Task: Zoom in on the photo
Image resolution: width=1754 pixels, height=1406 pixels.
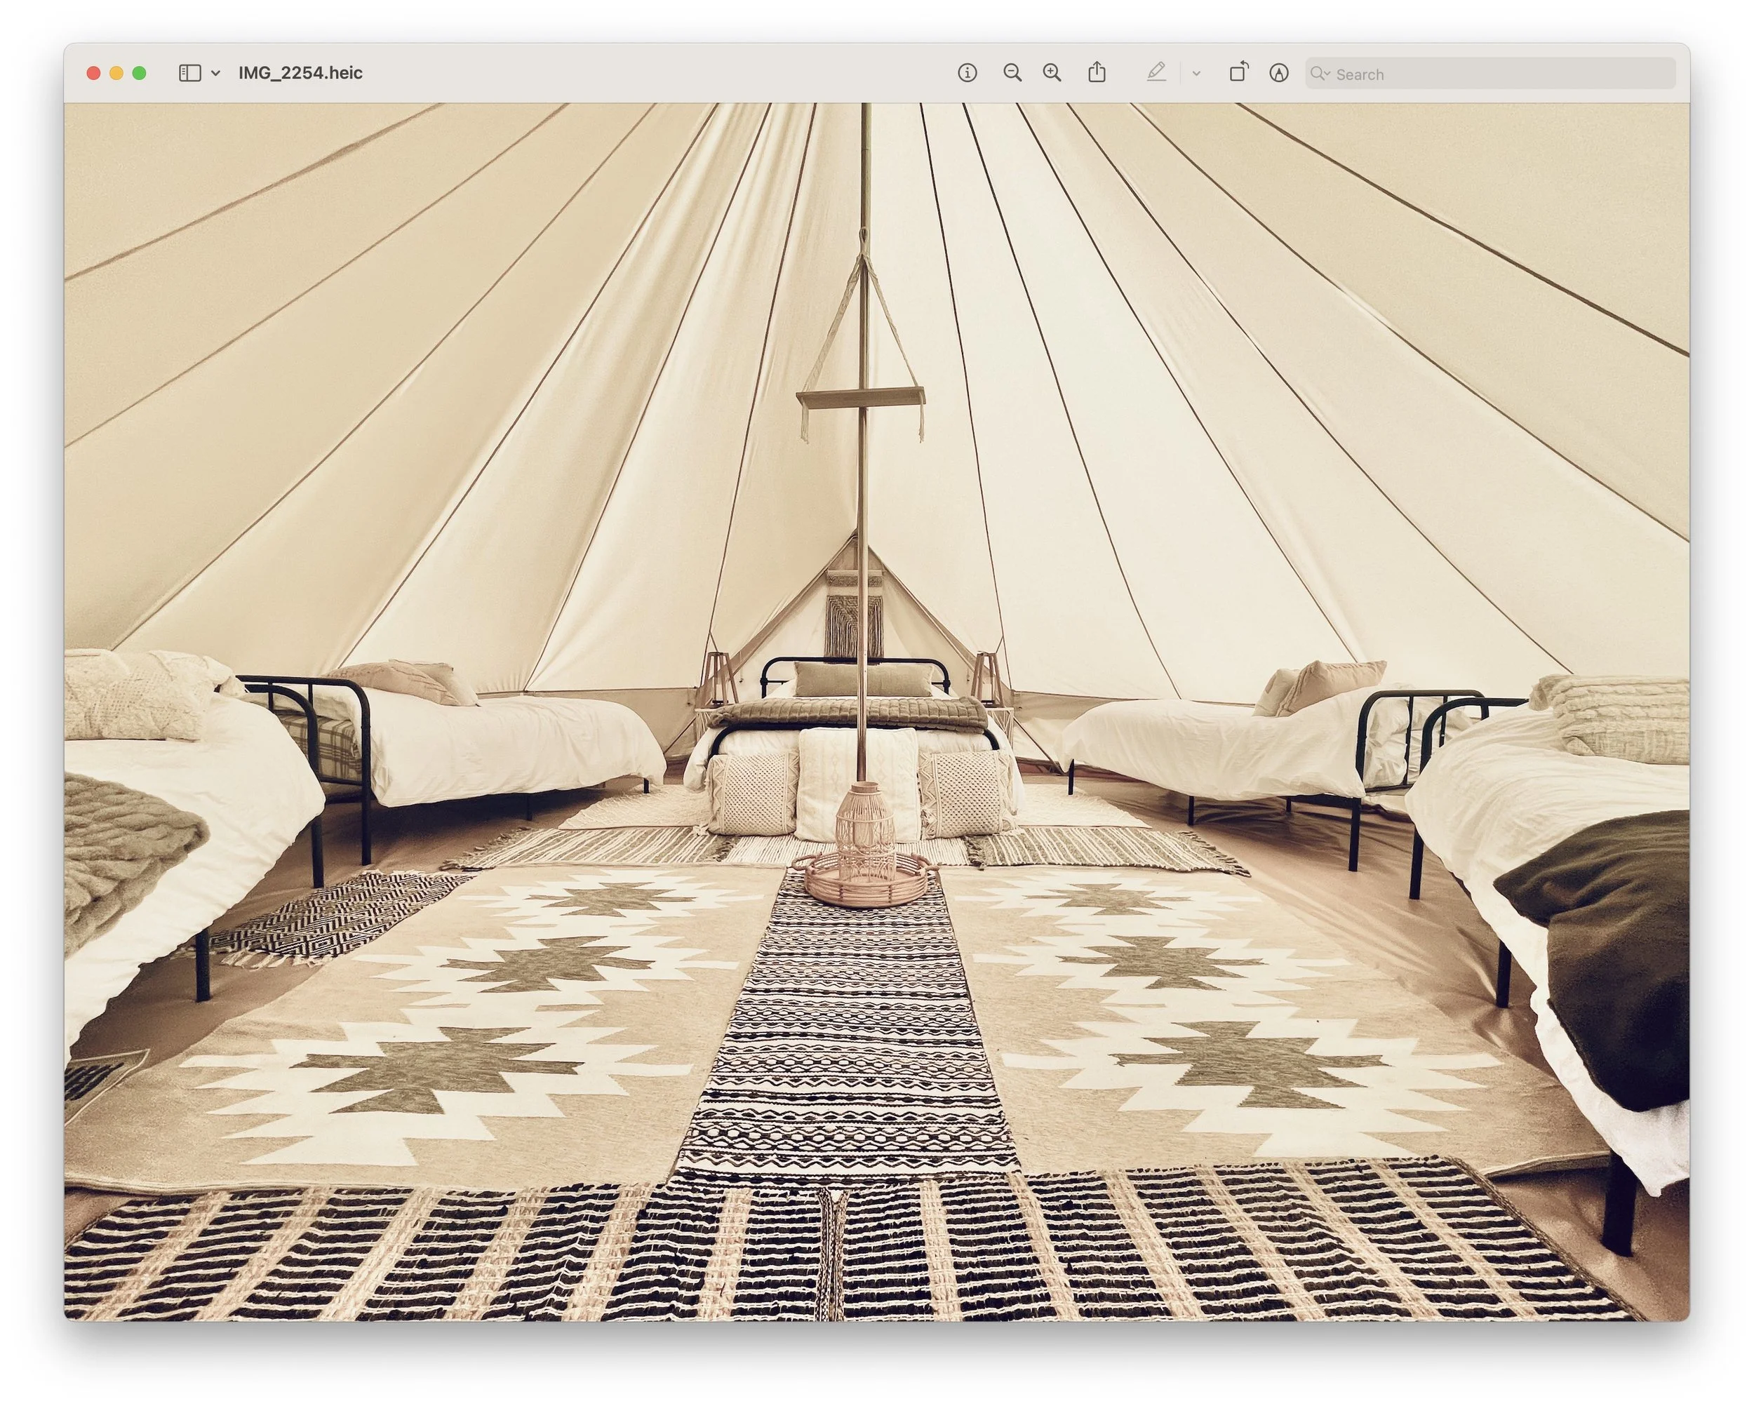Action: pos(1052,73)
